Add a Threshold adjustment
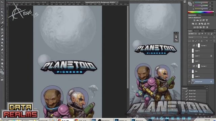This screenshot has height=121, width=216. tap(200, 27)
